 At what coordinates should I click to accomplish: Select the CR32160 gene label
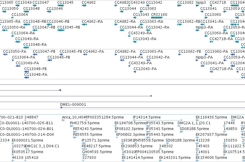(x=159, y=14)
